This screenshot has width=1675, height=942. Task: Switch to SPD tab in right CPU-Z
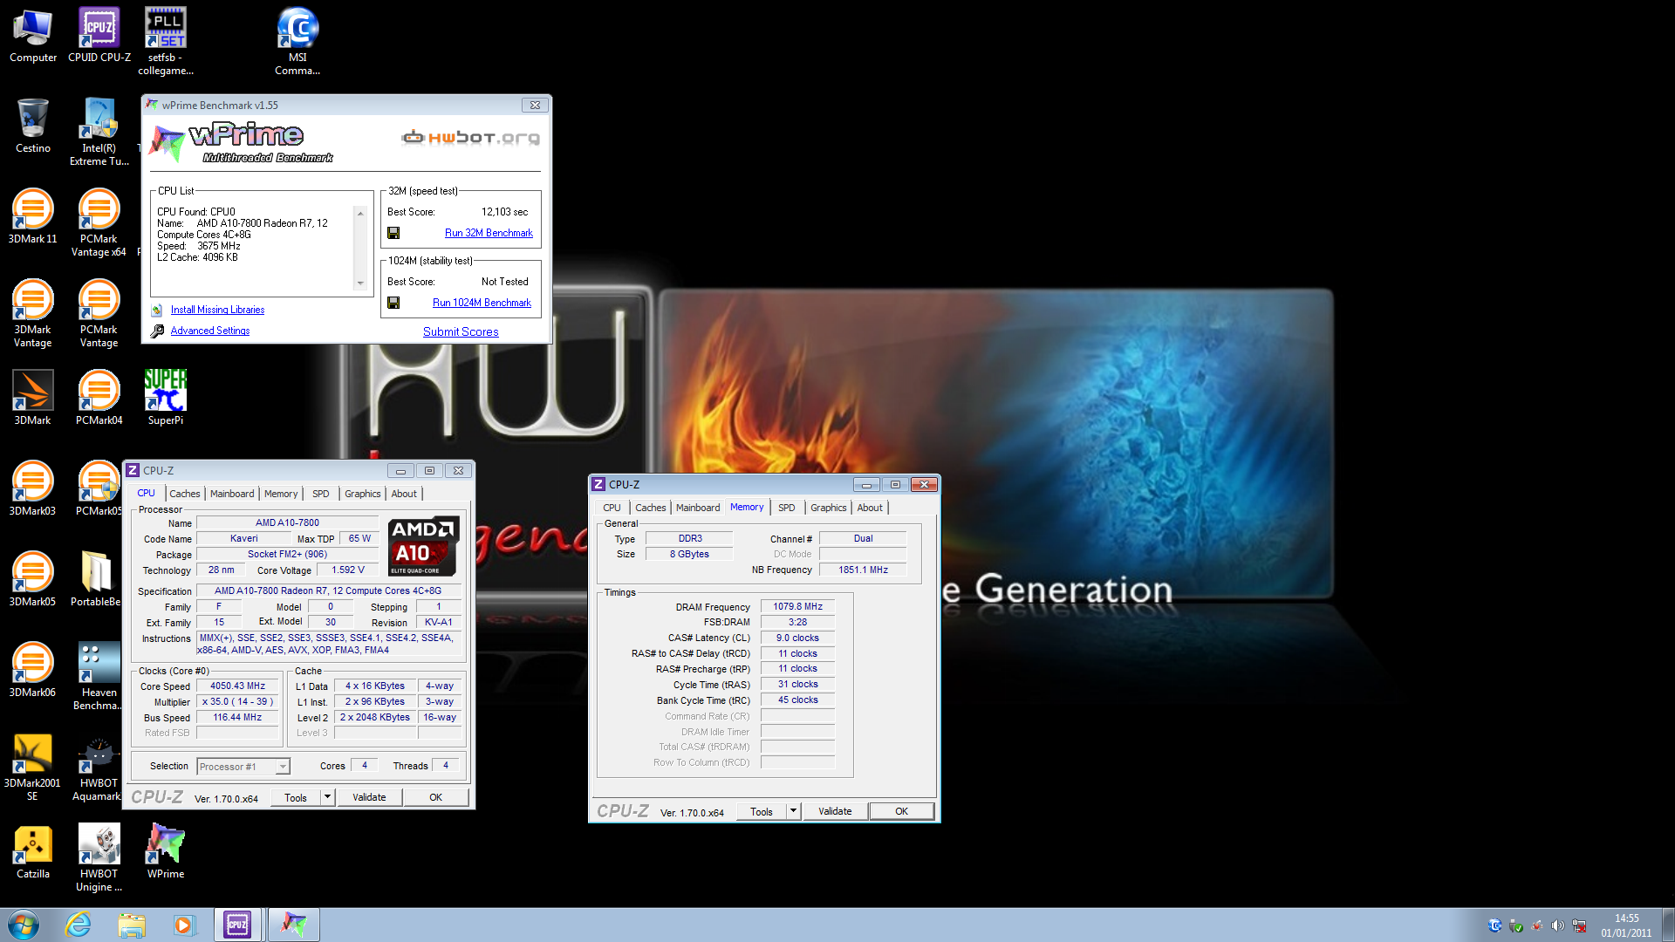point(787,508)
